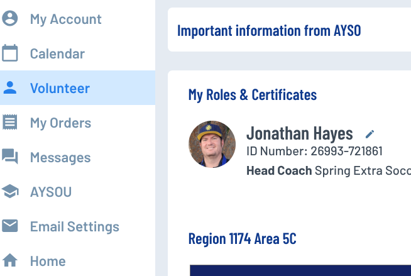Open the My Account menu item
This screenshot has width=411, height=276.
tap(65, 19)
